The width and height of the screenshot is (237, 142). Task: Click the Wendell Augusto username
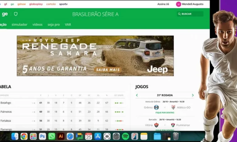click(x=193, y=4)
